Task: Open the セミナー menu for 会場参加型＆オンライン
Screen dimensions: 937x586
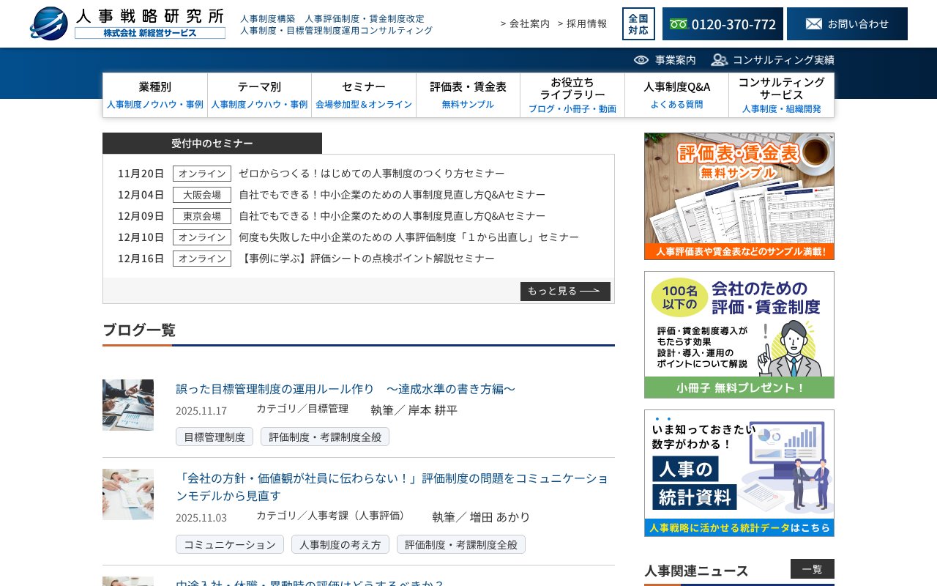Action: pyautogui.click(x=364, y=95)
